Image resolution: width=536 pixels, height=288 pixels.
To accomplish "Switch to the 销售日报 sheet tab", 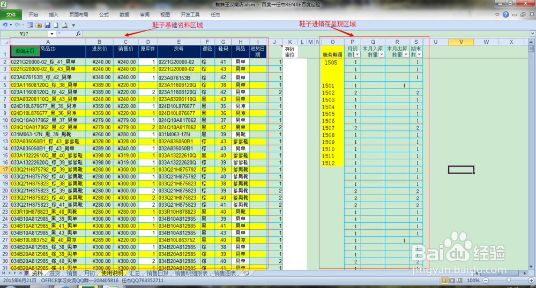I will [x=158, y=273].
